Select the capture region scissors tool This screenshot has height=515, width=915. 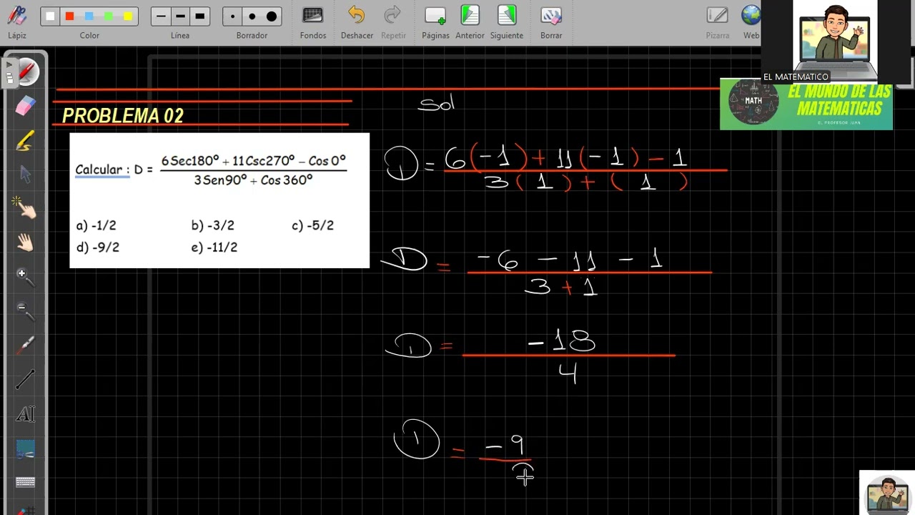point(25,449)
